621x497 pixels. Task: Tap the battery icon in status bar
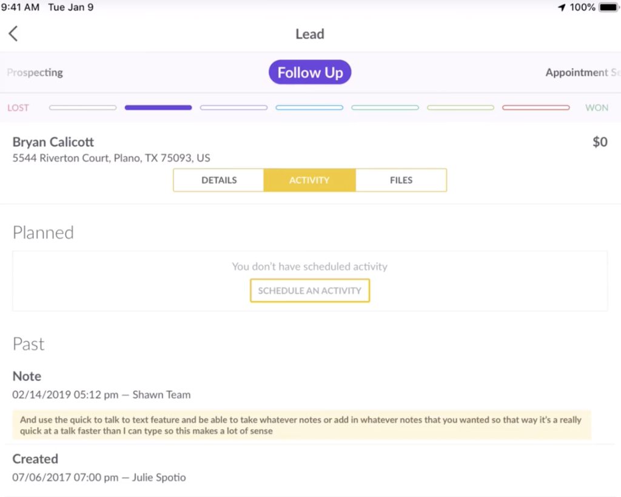(x=608, y=7)
